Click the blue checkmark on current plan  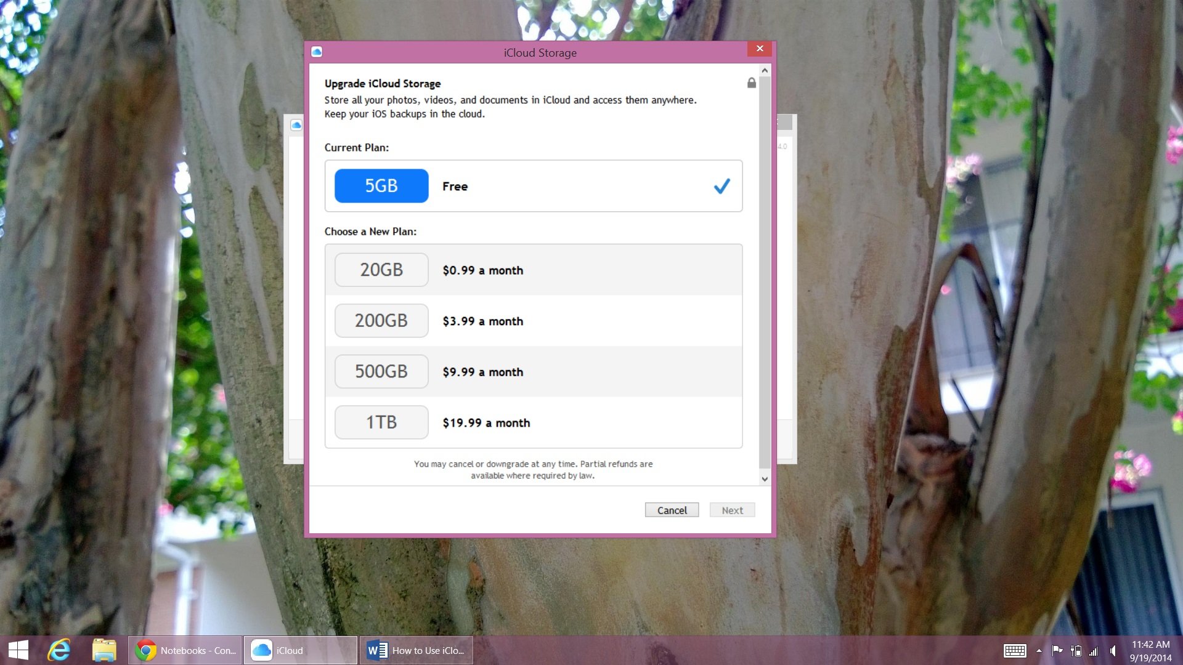click(x=722, y=186)
